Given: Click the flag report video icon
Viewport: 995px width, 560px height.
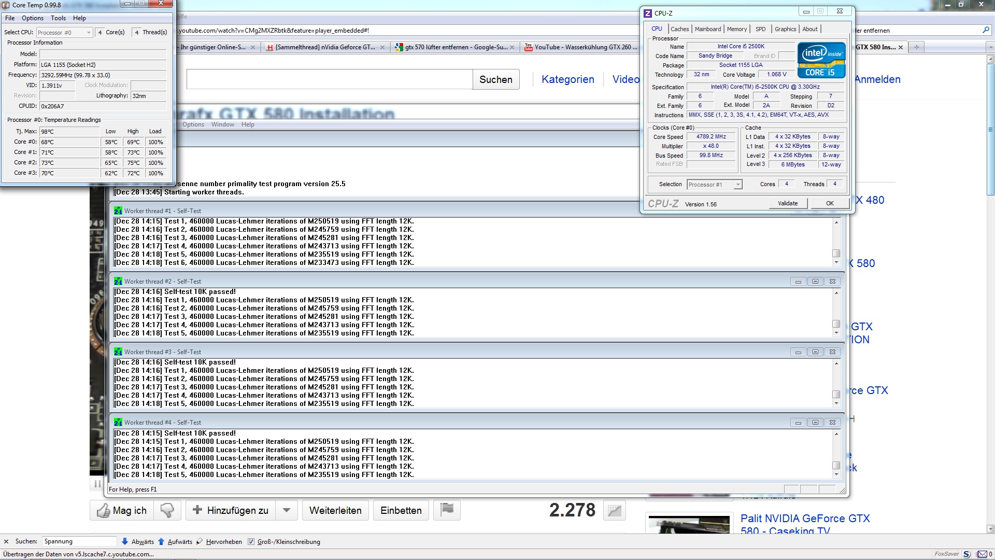Looking at the screenshot, I should pos(447,510).
